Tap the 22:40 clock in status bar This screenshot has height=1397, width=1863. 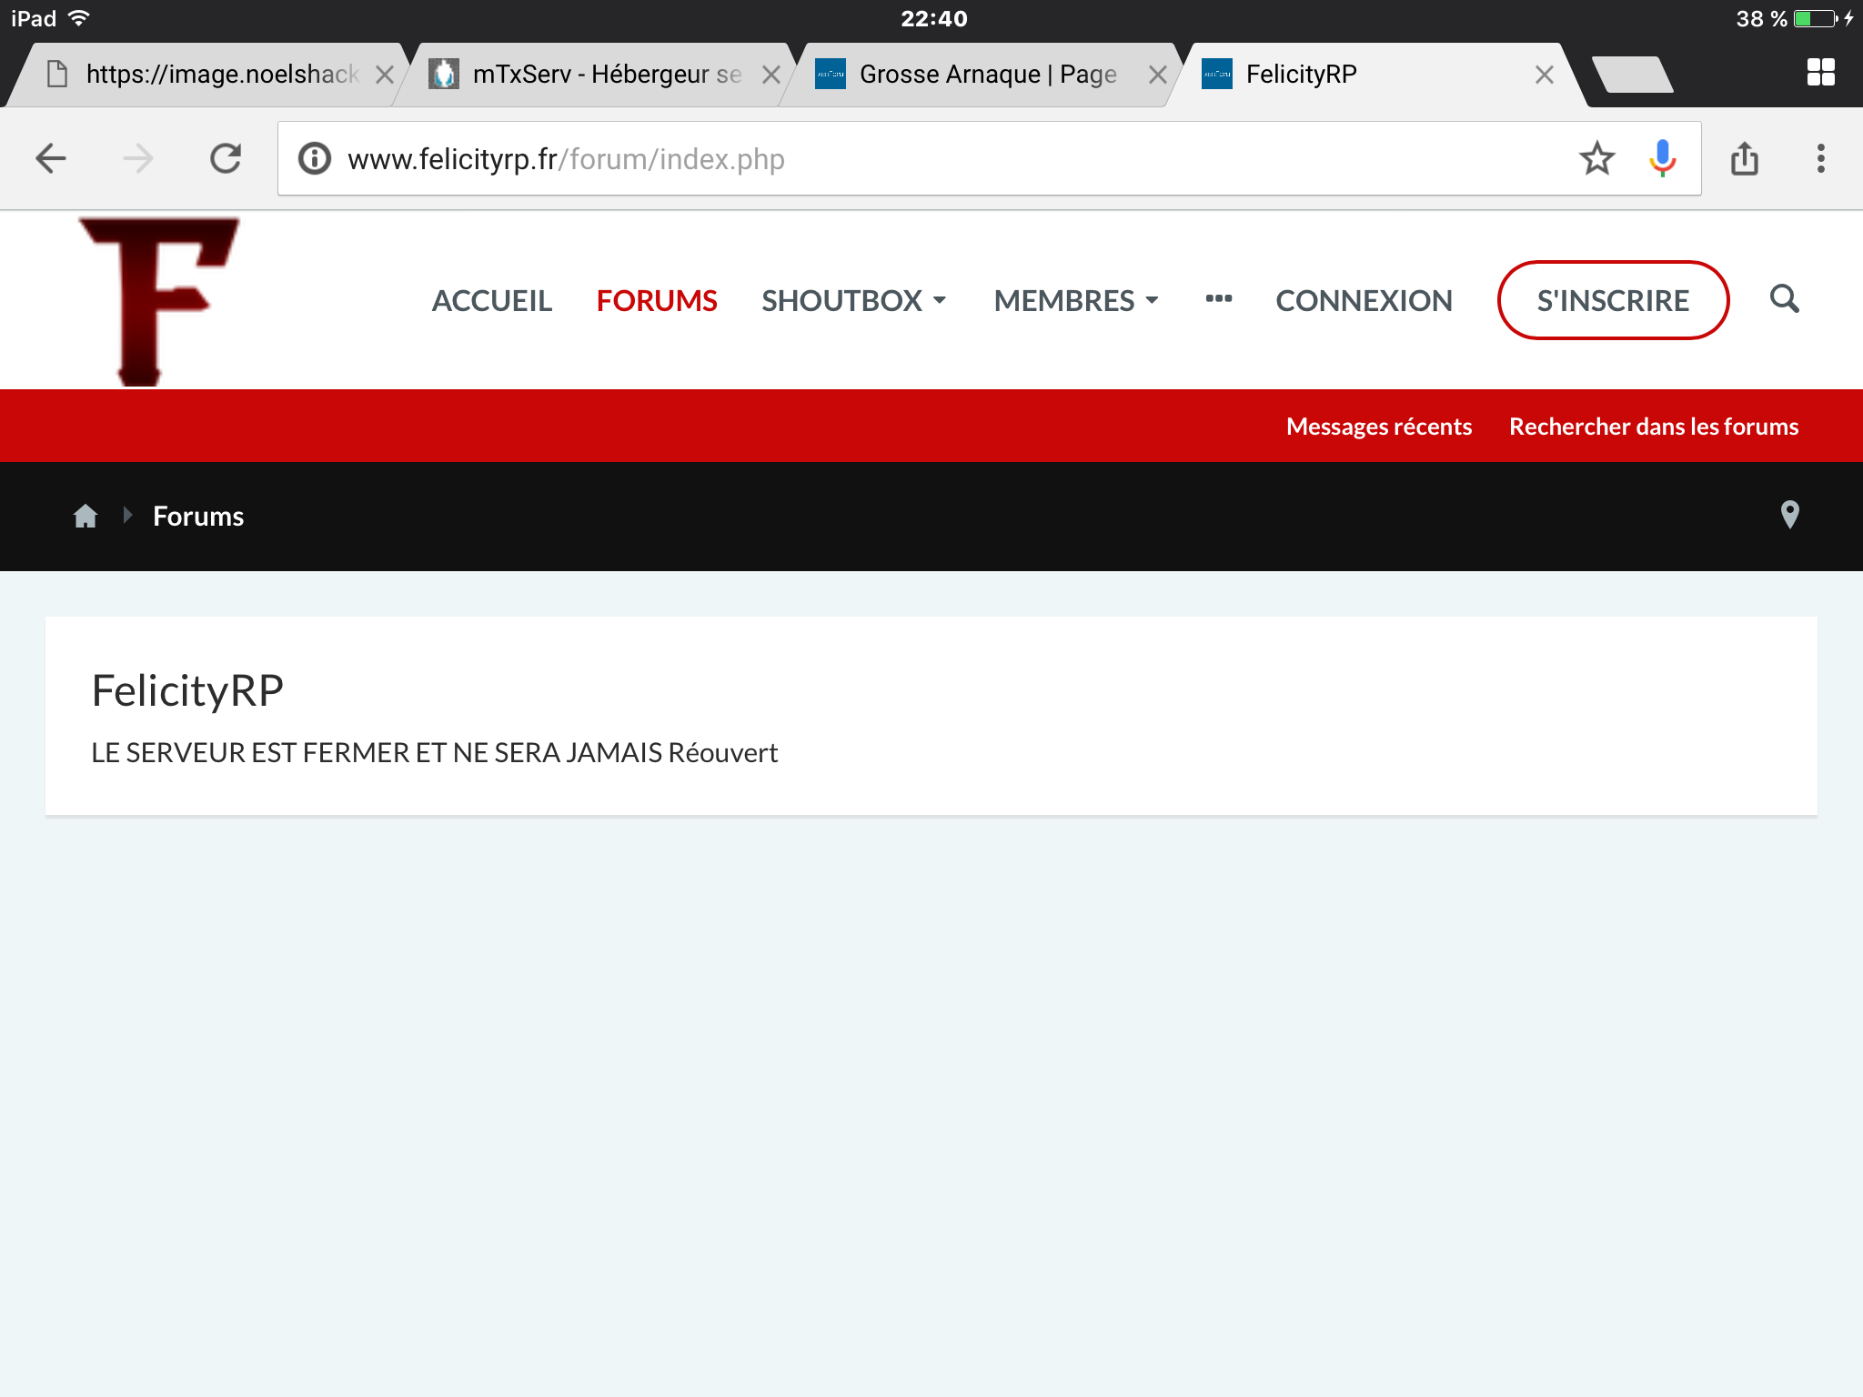[x=933, y=18]
